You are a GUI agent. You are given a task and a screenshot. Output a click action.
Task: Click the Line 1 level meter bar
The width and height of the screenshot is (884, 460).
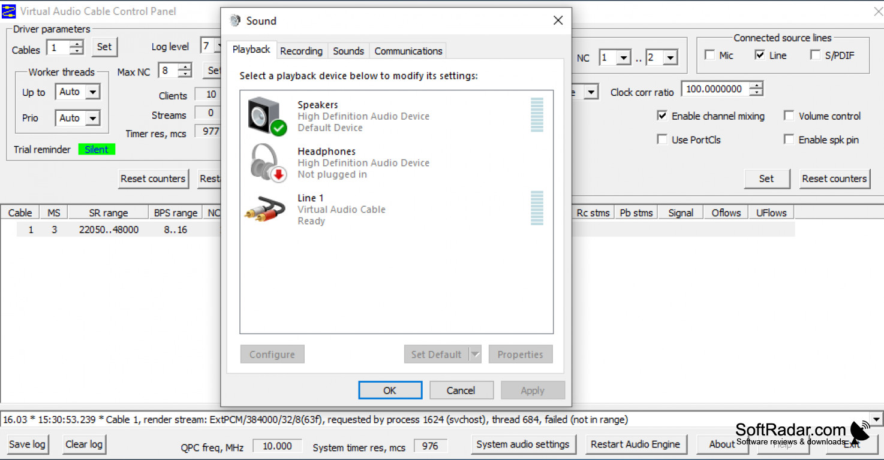[x=536, y=209]
